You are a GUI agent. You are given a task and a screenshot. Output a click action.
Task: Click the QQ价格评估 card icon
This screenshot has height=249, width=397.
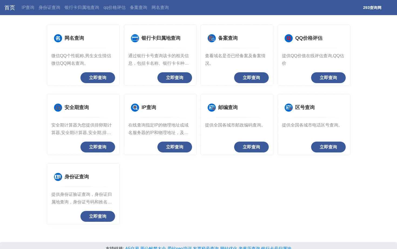point(289,38)
